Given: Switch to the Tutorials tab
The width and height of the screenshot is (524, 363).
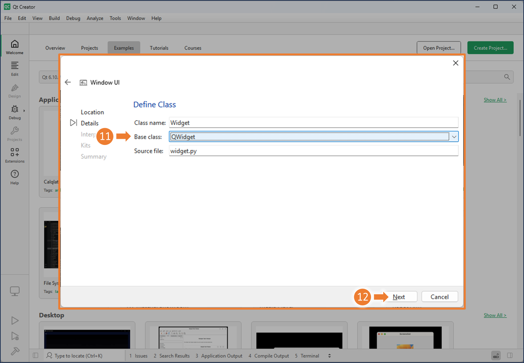Looking at the screenshot, I should pos(159,48).
